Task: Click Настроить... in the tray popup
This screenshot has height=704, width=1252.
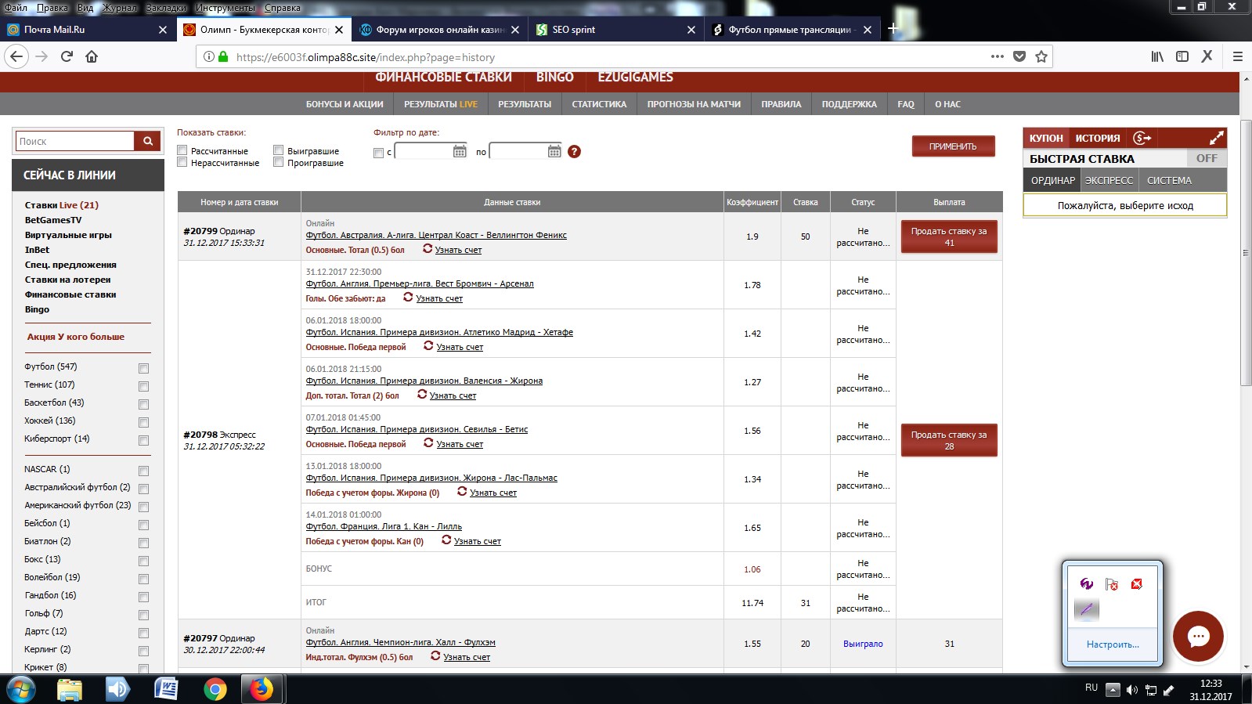Action: click(1112, 644)
